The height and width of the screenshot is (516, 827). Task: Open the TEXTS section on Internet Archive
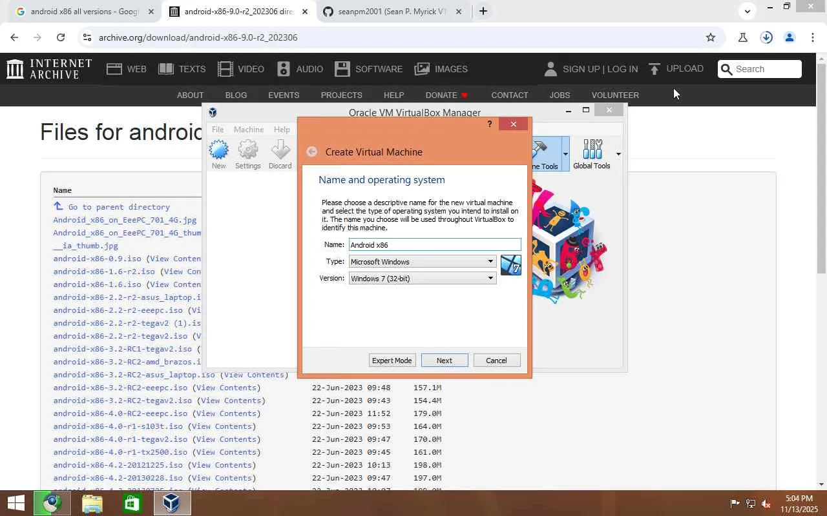coord(182,69)
